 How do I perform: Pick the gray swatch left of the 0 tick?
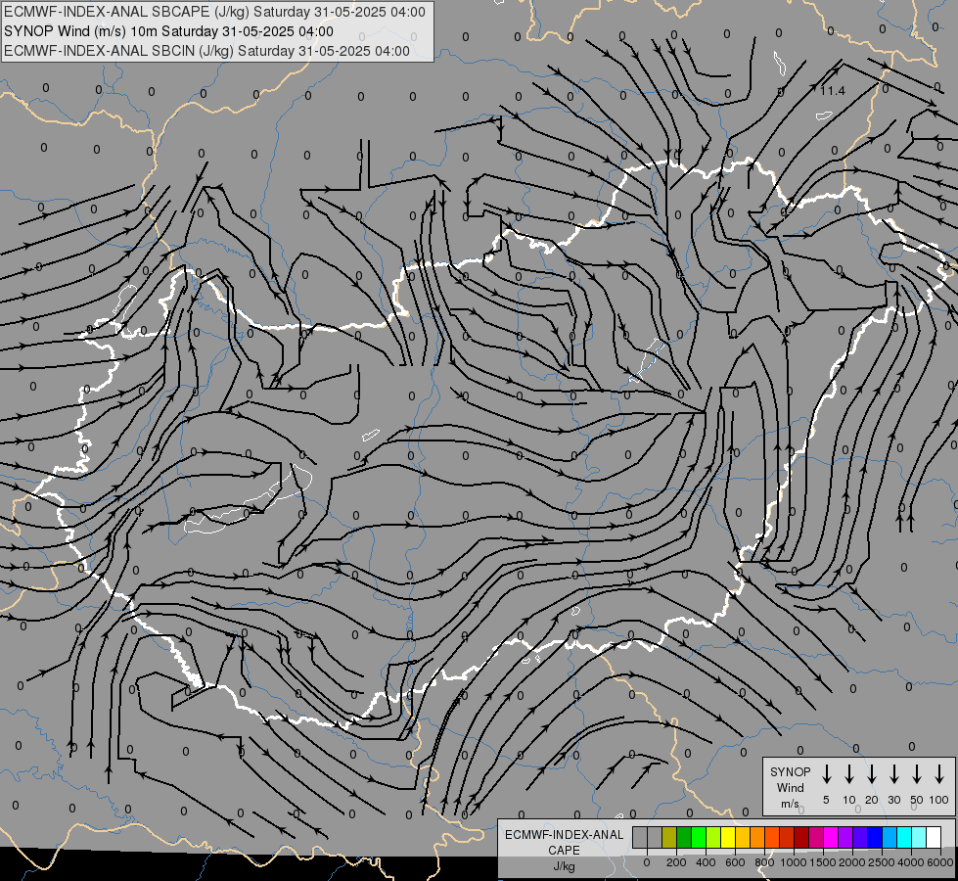(x=640, y=837)
